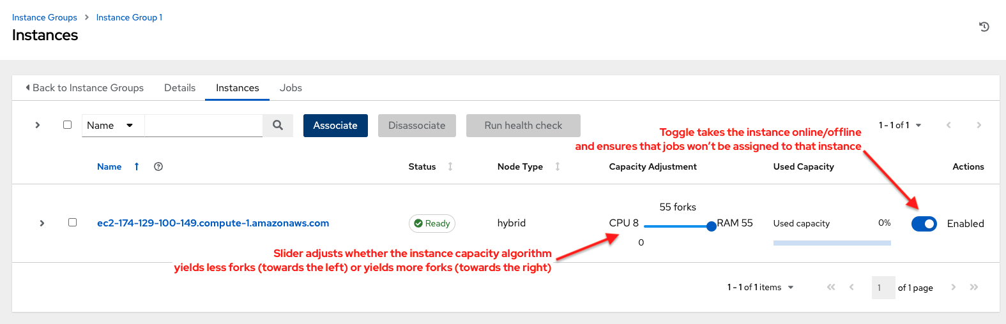Sort by Name using arrow icon
This screenshot has height=324, width=1006.
click(x=137, y=166)
